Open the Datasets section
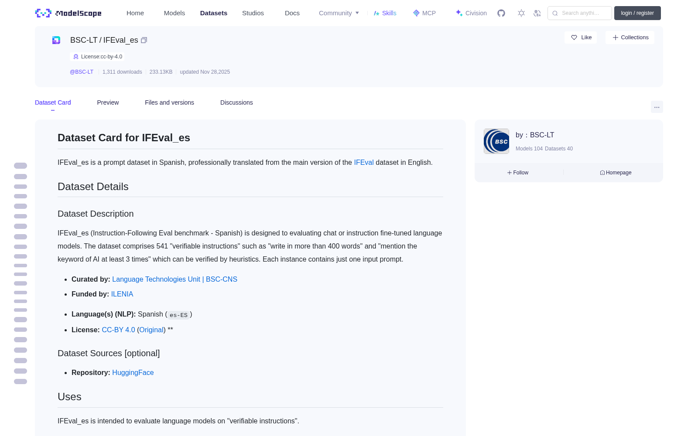 (214, 13)
